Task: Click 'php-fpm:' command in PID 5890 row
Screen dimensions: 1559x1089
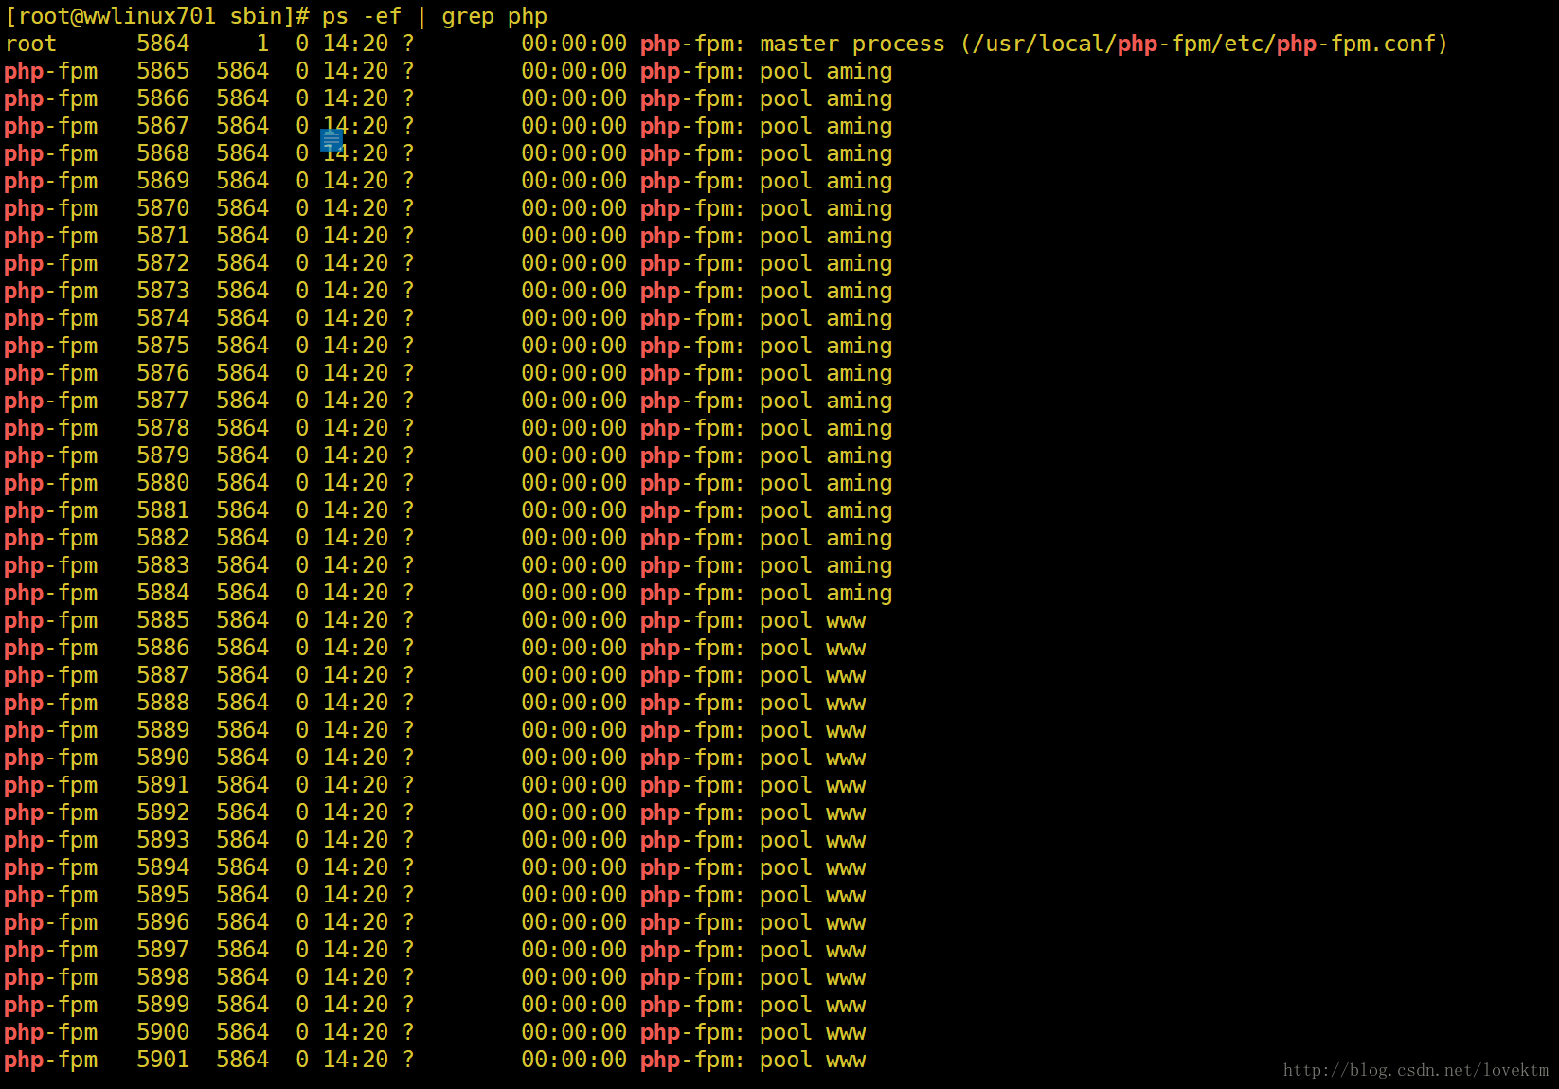Action: point(692,759)
